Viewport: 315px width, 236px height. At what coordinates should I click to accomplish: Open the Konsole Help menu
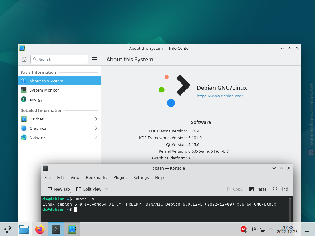point(159,177)
